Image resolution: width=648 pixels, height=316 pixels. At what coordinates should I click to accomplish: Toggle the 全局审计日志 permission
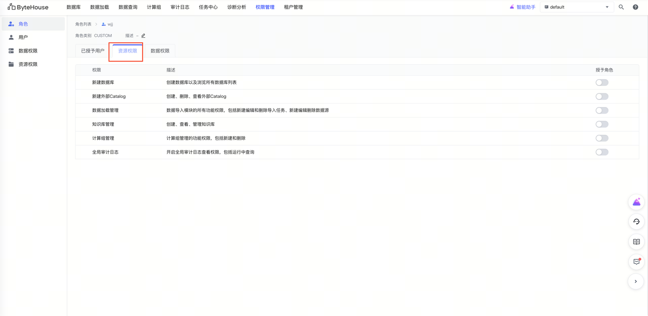pyautogui.click(x=602, y=152)
